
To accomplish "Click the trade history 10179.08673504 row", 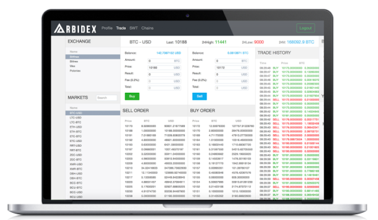I will click(289, 140).
